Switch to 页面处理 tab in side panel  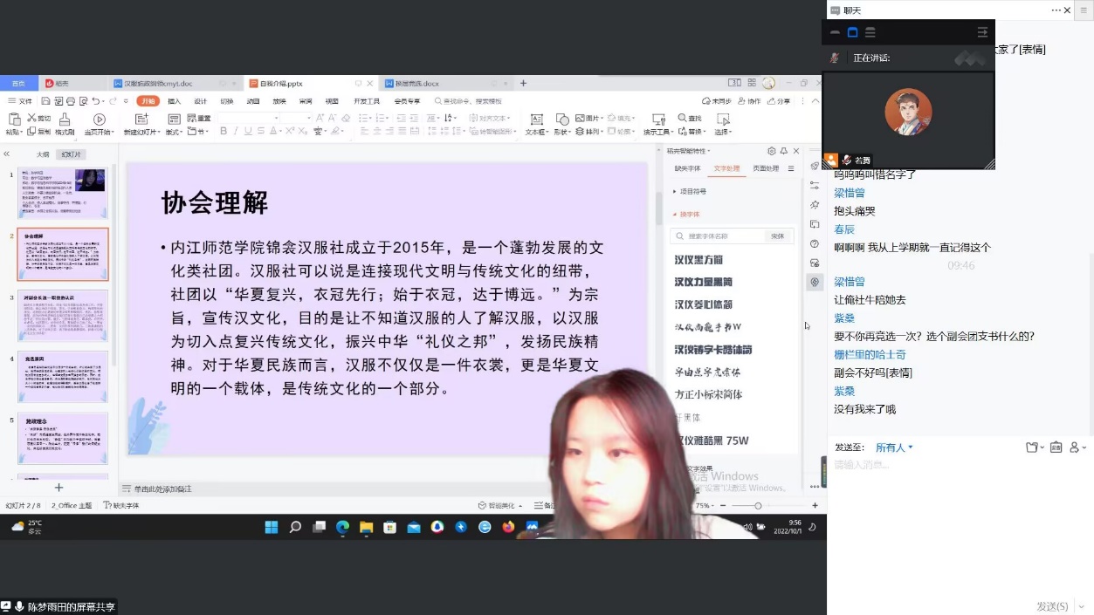pos(766,168)
